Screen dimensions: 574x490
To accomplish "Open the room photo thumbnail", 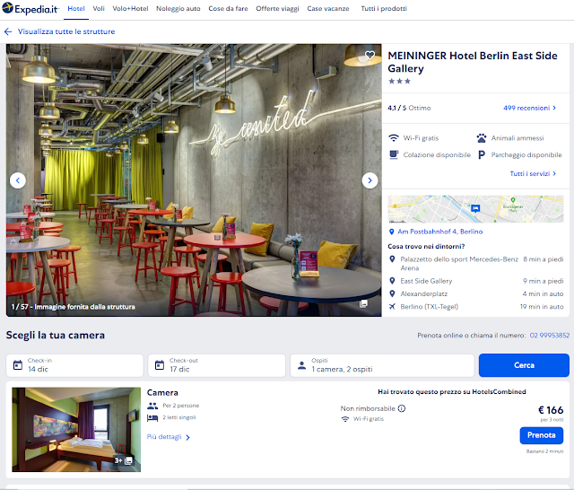I will (76, 430).
